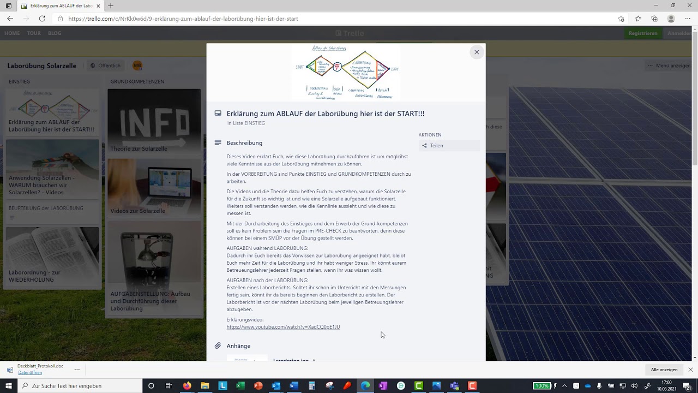Open PowerPoint from taskbar
The height and width of the screenshot is (393, 698).
pyautogui.click(x=258, y=386)
